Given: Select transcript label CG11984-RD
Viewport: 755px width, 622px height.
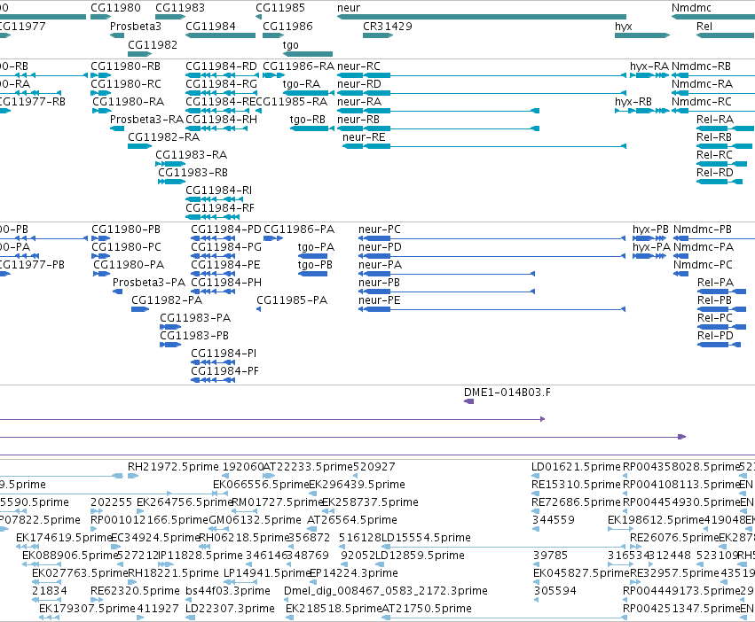Looking at the screenshot, I should coord(221,66).
